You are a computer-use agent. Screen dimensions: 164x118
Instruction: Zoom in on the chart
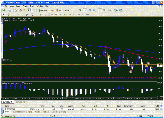[90, 10]
